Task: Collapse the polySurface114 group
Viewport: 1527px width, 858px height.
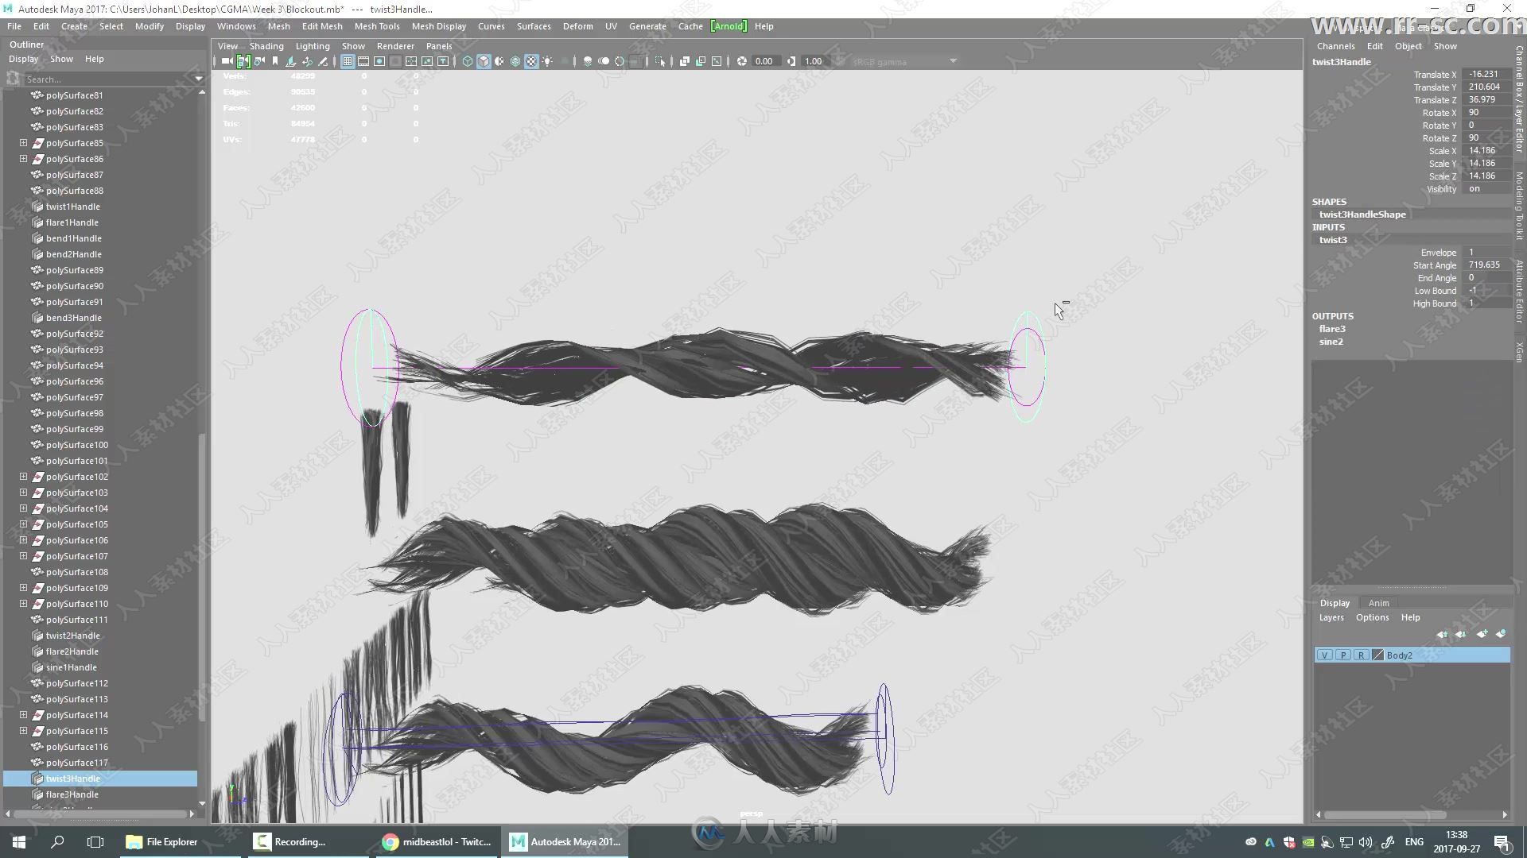Action: pyautogui.click(x=24, y=714)
